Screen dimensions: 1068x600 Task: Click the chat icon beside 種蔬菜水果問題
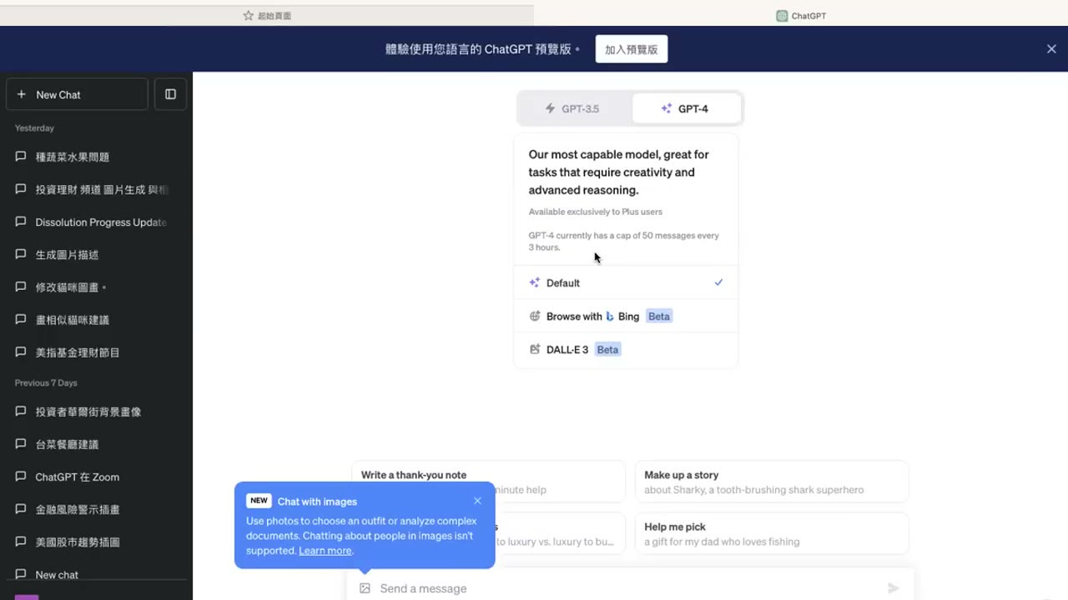[x=21, y=157]
